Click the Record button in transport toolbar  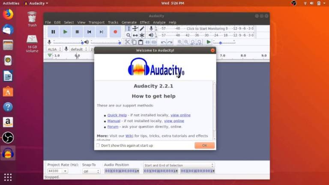pos(115,32)
